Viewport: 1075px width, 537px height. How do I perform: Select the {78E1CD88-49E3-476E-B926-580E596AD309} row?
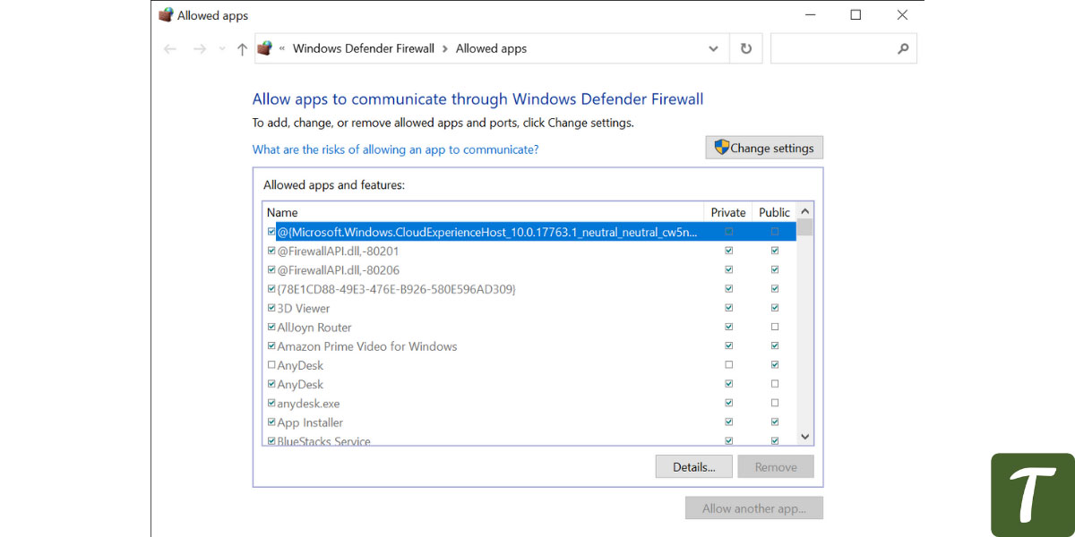click(529, 289)
